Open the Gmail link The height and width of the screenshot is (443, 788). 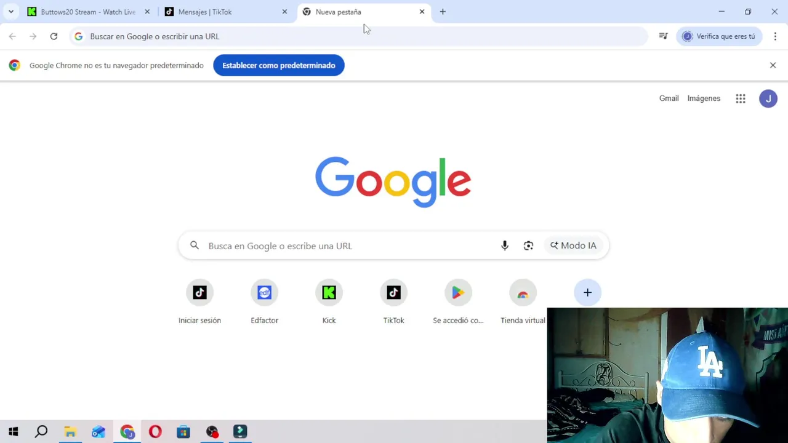(669, 98)
